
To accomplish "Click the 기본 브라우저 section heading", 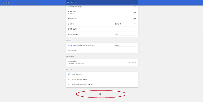I will 70,57.
